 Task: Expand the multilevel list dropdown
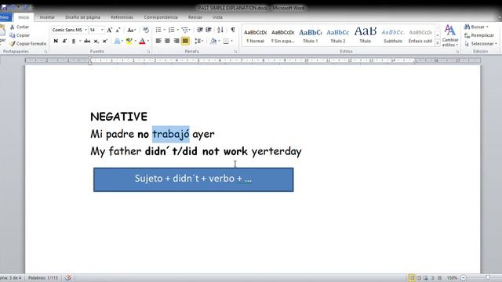tap(190, 30)
